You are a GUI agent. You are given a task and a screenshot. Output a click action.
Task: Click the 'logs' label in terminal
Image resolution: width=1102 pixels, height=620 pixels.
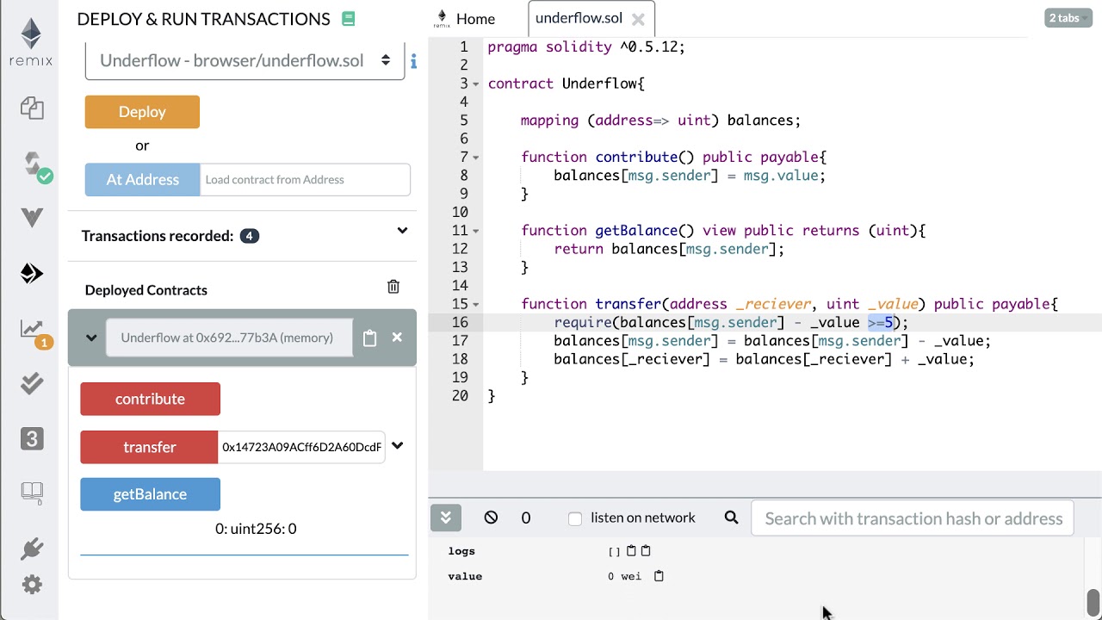point(461,551)
